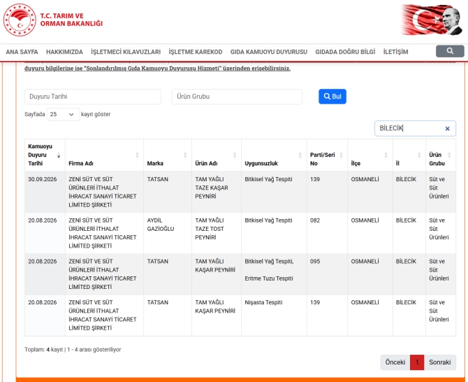Clear the BİLECİK filter with X icon
The height and width of the screenshot is (382, 468).
click(447, 129)
